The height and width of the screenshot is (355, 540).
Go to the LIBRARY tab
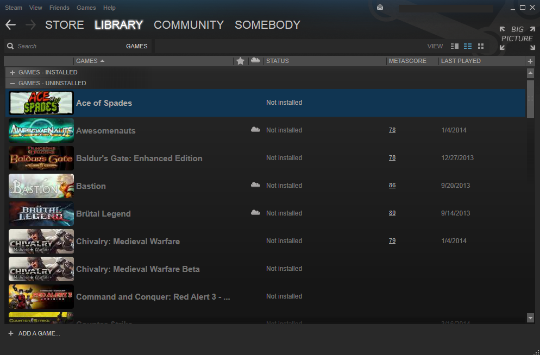119,25
